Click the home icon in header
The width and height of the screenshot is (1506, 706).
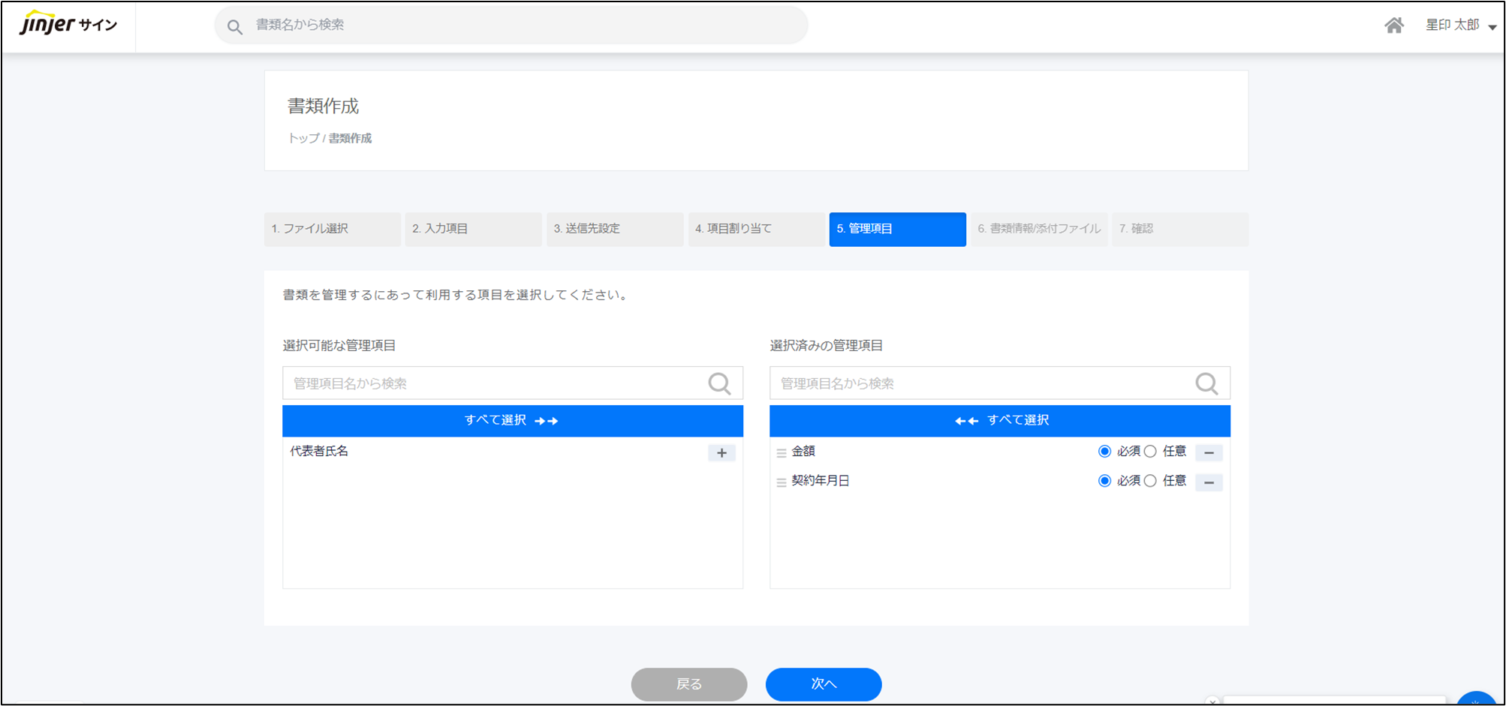click(1393, 26)
